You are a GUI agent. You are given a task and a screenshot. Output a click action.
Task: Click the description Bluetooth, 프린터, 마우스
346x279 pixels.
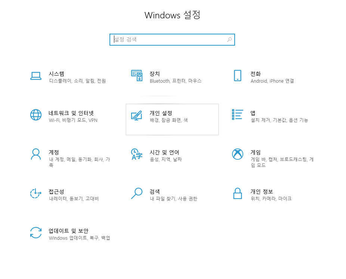[x=176, y=81]
